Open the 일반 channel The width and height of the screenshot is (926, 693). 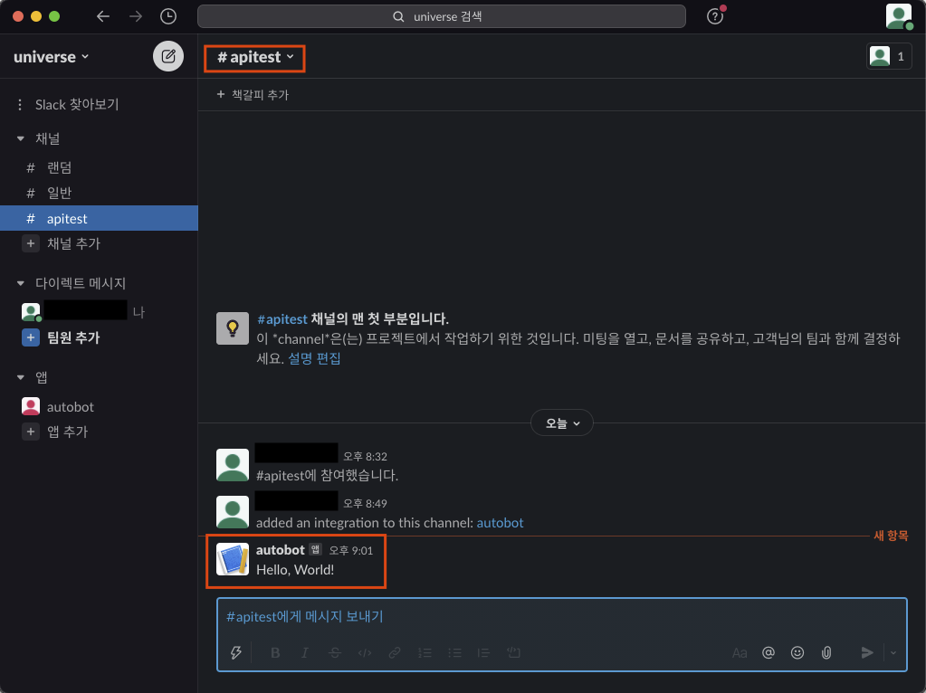point(100,193)
